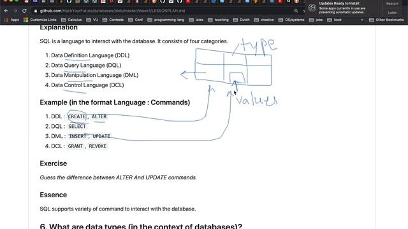This screenshot has height=229, width=408.
Task: Click the 'Example (in the format Language : Commands)' heading
Action: point(115,102)
